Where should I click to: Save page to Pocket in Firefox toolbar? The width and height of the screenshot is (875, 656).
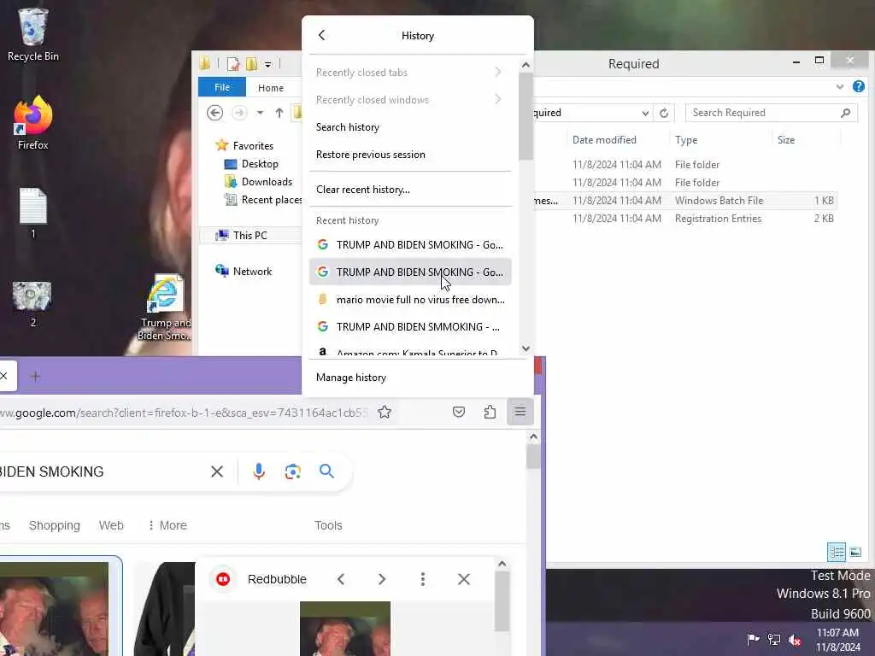(459, 413)
